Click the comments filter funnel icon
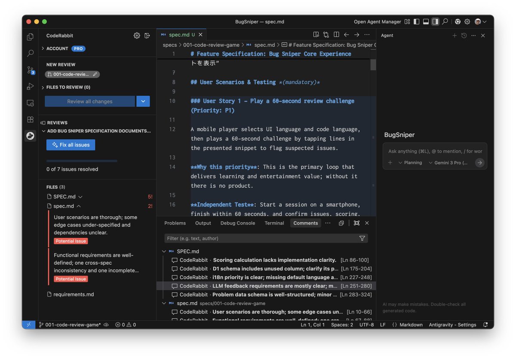 pos(362,238)
